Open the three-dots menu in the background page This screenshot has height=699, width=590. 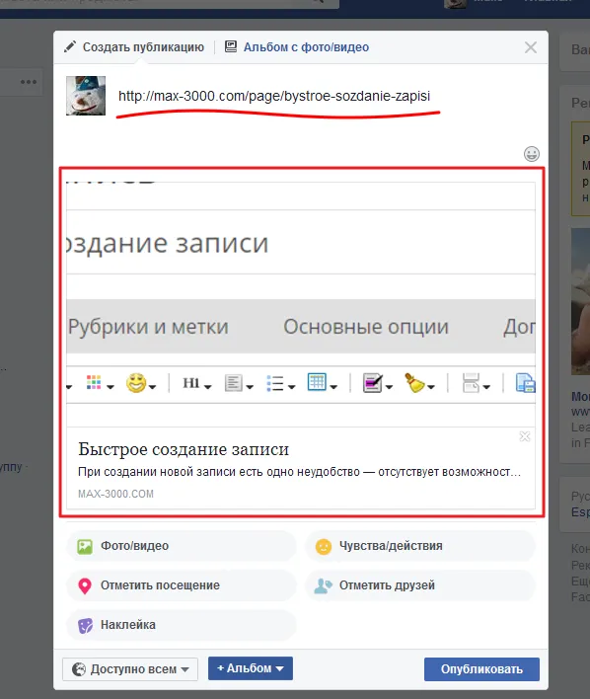click(29, 82)
